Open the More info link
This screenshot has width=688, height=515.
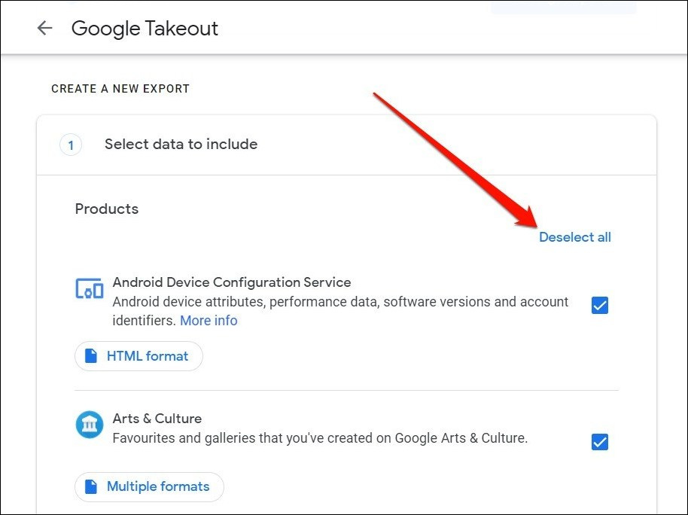pyautogui.click(x=209, y=321)
